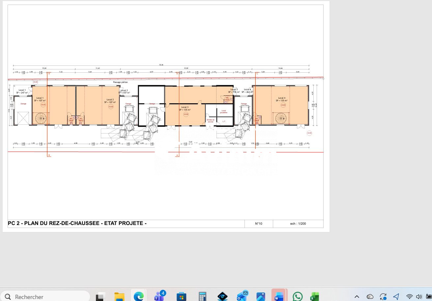Click the spiral staircase in Local 1

click(x=42, y=119)
